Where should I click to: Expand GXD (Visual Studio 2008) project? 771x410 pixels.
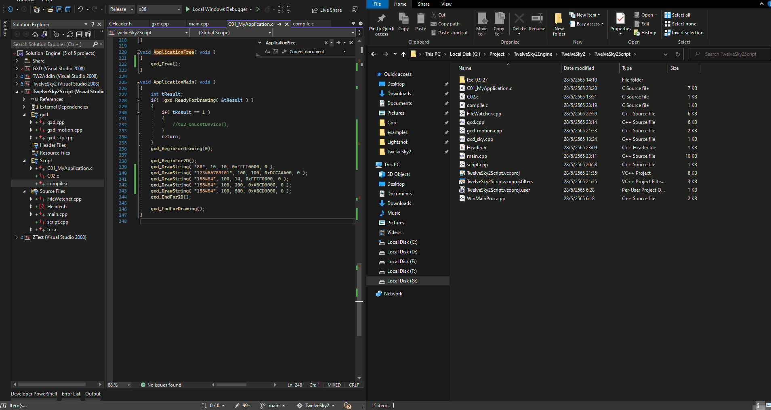(x=17, y=69)
